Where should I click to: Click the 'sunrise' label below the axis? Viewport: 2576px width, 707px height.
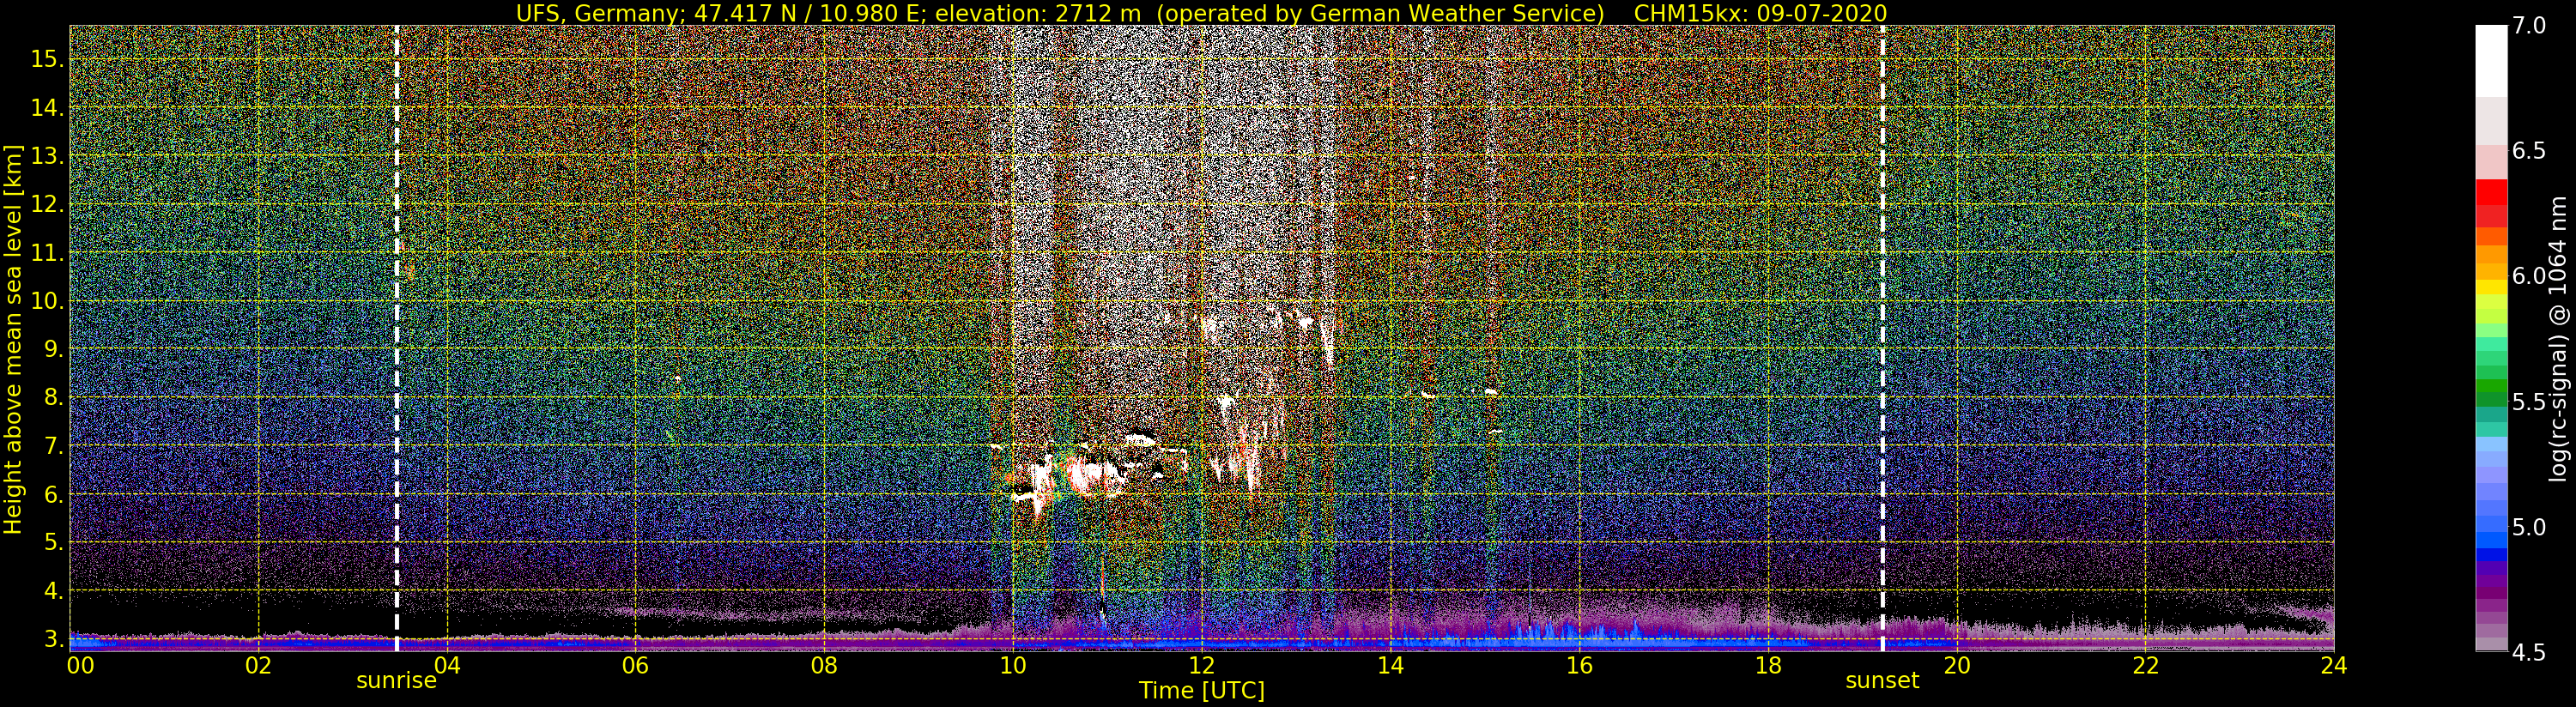396,681
